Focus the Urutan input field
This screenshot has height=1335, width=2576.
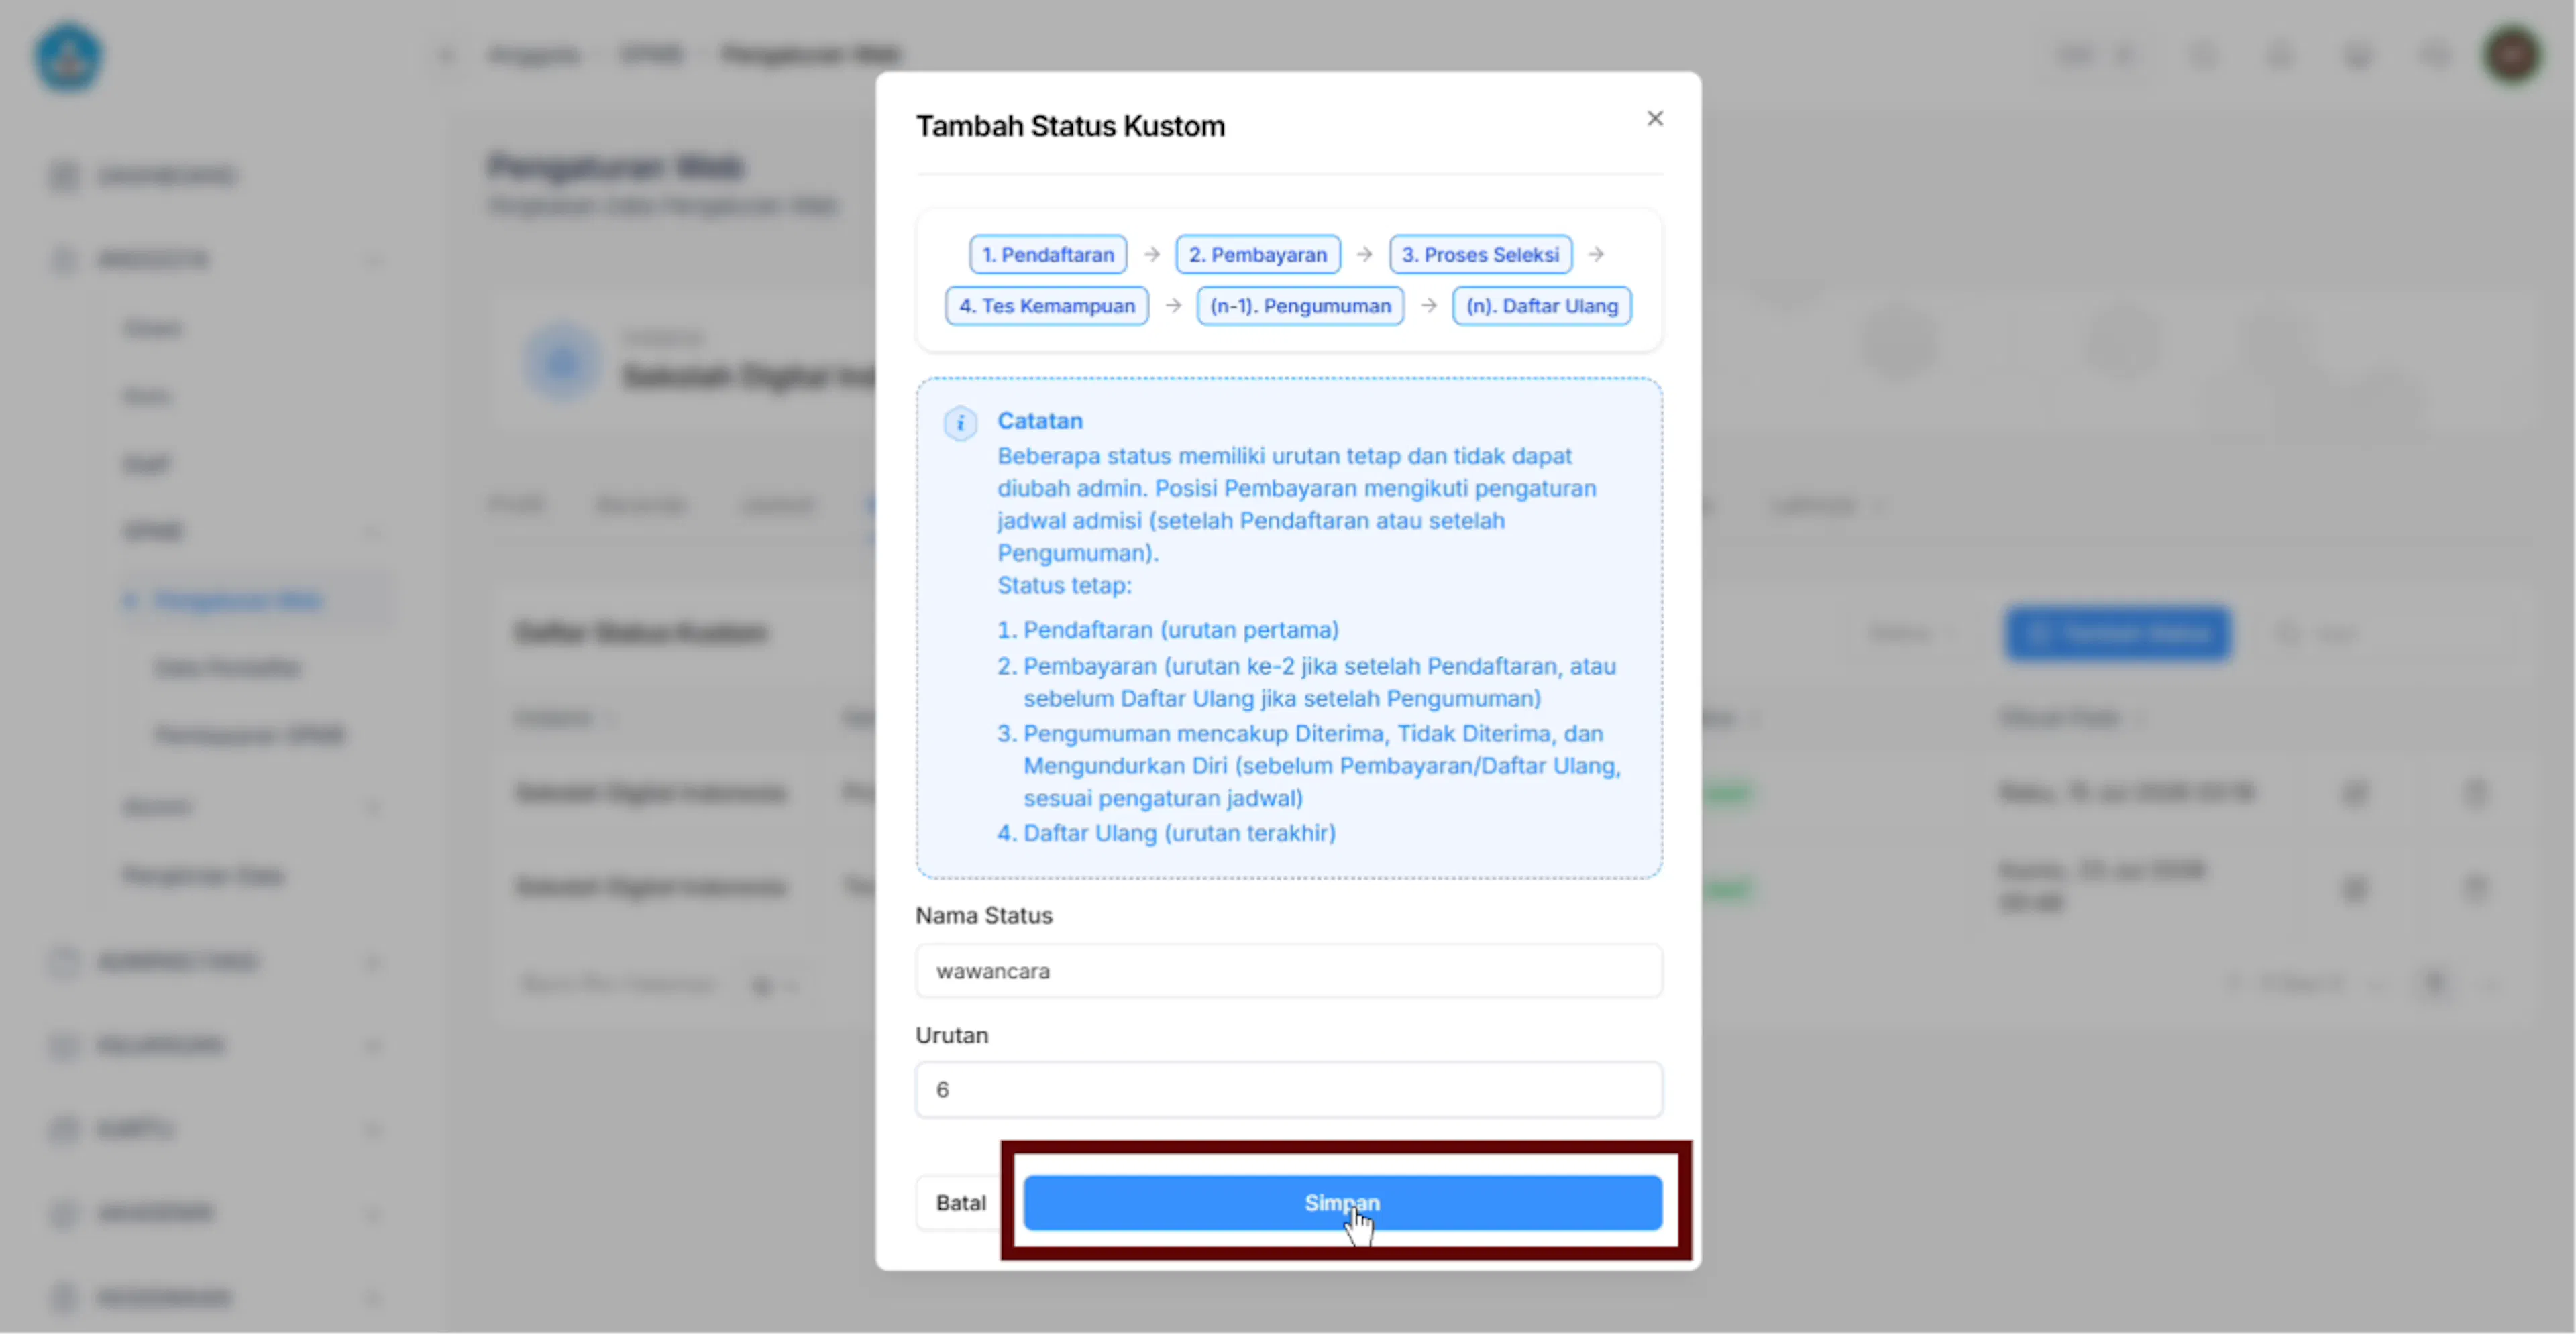tap(1289, 1090)
